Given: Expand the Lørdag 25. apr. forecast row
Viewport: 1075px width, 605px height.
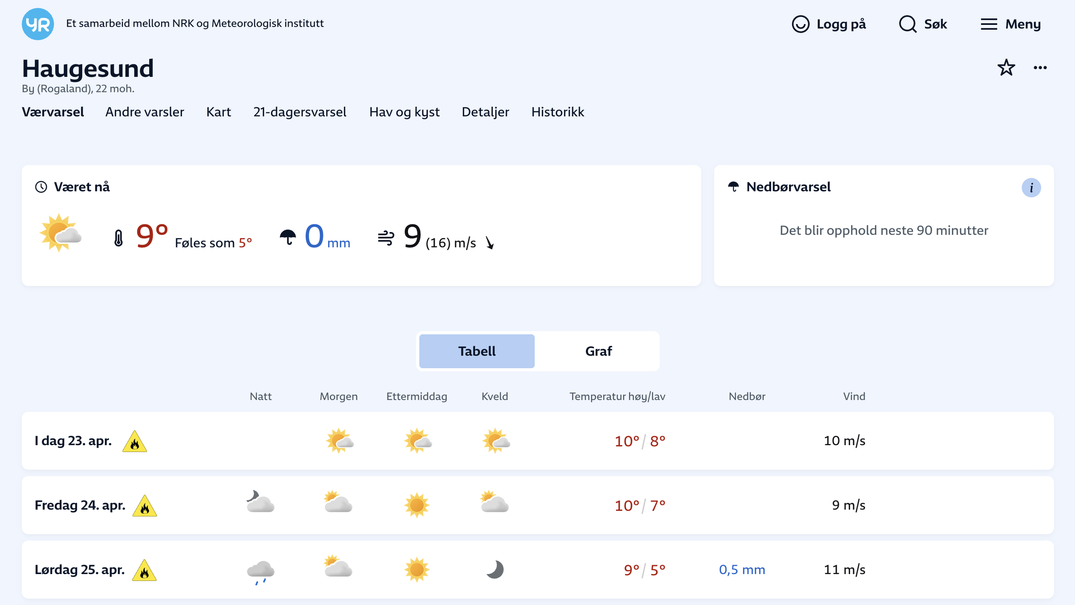Looking at the screenshot, I should pyautogui.click(x=80, y=570).
